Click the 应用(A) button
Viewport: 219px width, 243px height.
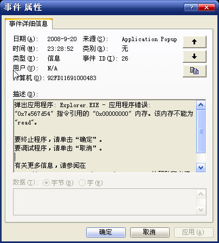point(194,232)
